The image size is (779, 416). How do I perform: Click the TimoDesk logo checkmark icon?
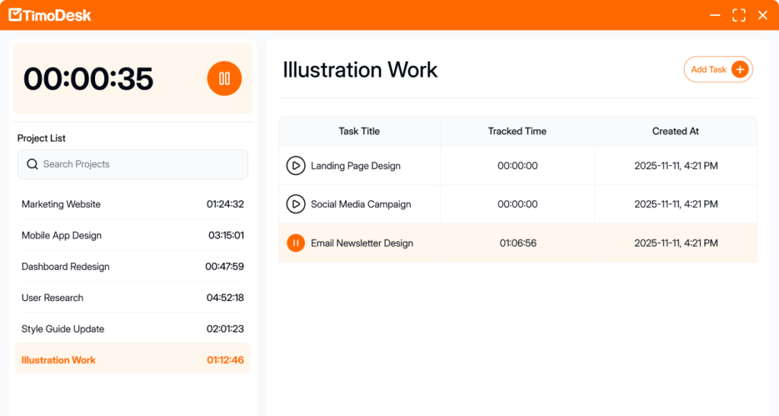click(15, 15)
